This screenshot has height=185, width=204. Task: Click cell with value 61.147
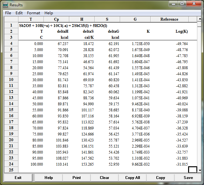pos(114,74)
